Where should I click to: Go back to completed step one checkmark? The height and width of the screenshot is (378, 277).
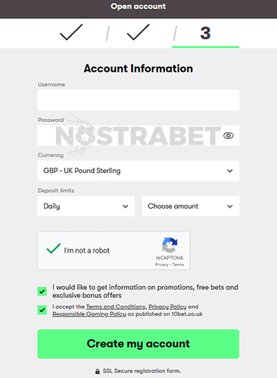71,33
